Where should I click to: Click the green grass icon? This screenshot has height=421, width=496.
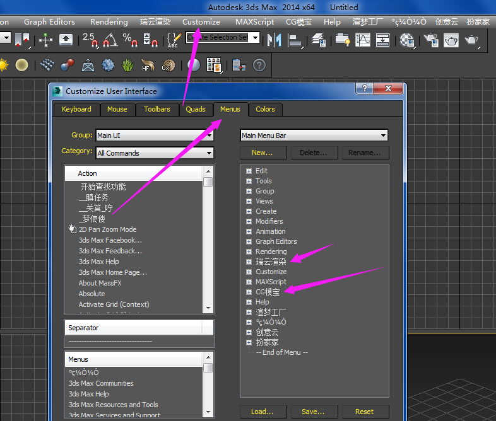128,65
